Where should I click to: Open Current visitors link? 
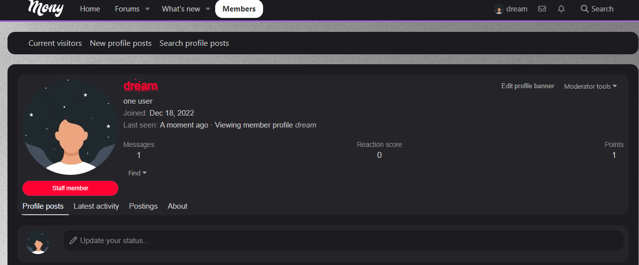point(55,43)
